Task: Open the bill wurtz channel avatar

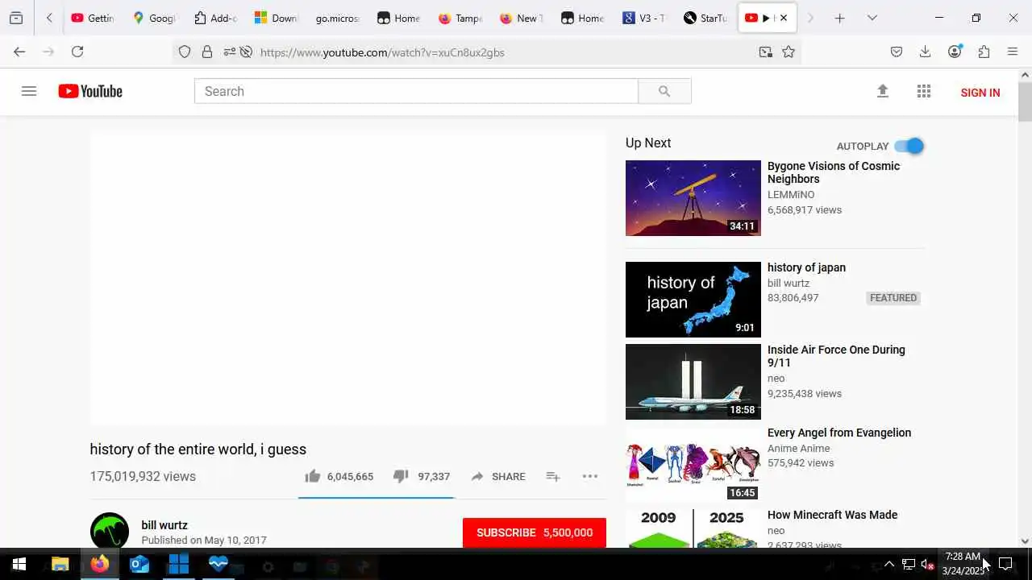Action: 110,531
